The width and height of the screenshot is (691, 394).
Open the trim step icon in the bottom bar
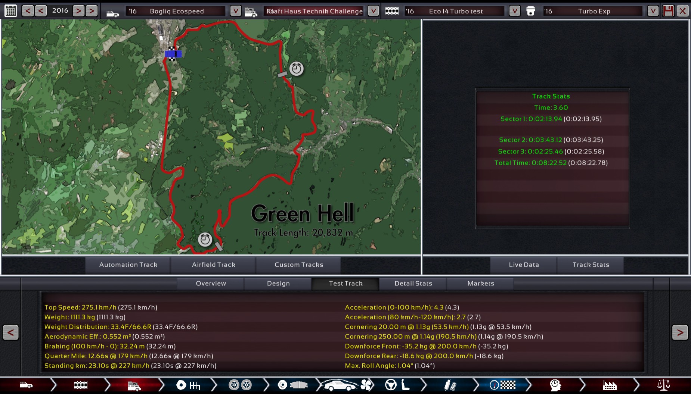tap(134, 386)
